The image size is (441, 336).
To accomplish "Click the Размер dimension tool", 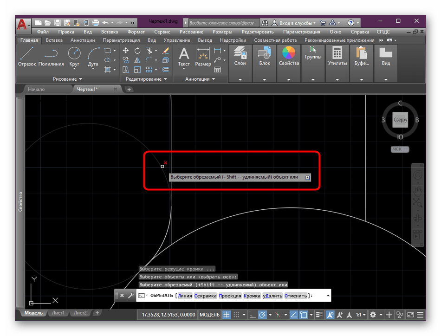I will (203, 56).
